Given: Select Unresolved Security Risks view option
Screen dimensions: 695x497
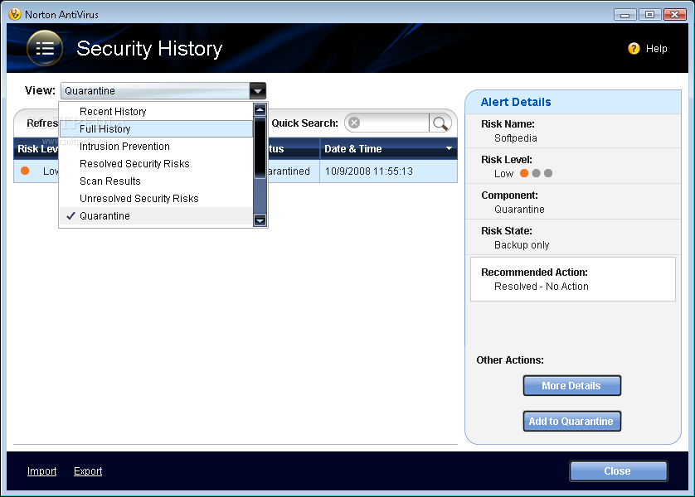Looking at the screenshot, I should tap(156, 199).
